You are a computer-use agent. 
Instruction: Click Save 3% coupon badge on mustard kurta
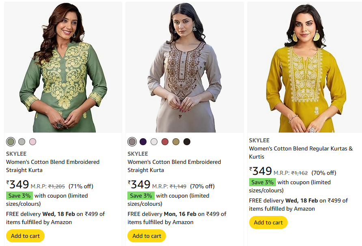pos(263,182)
